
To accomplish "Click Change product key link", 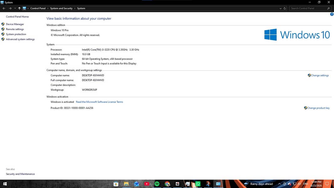I will click(x=318, y=108).
